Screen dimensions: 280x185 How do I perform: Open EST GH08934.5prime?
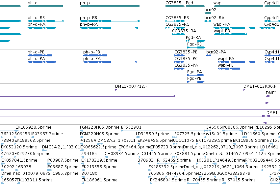[x=122, y=154]
